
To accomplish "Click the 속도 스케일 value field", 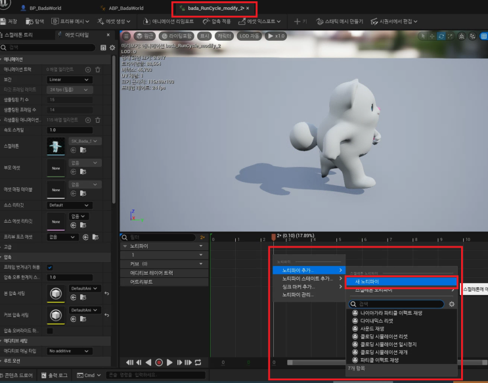I will click(70, 130).
